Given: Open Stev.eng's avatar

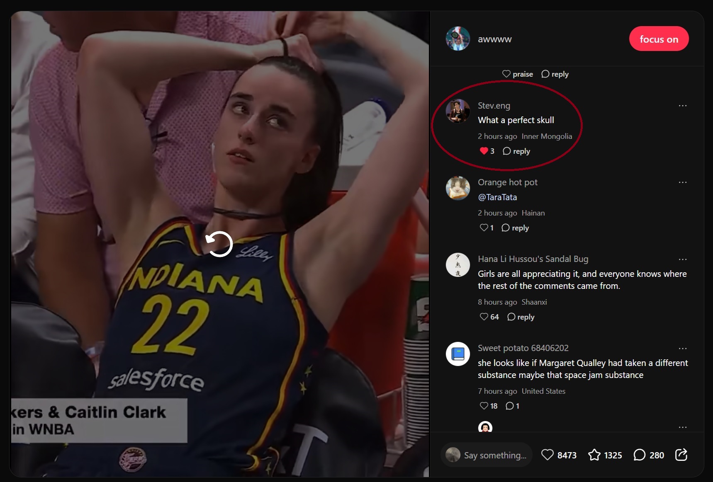Looking at the screenshot, I should click(458, 111).
